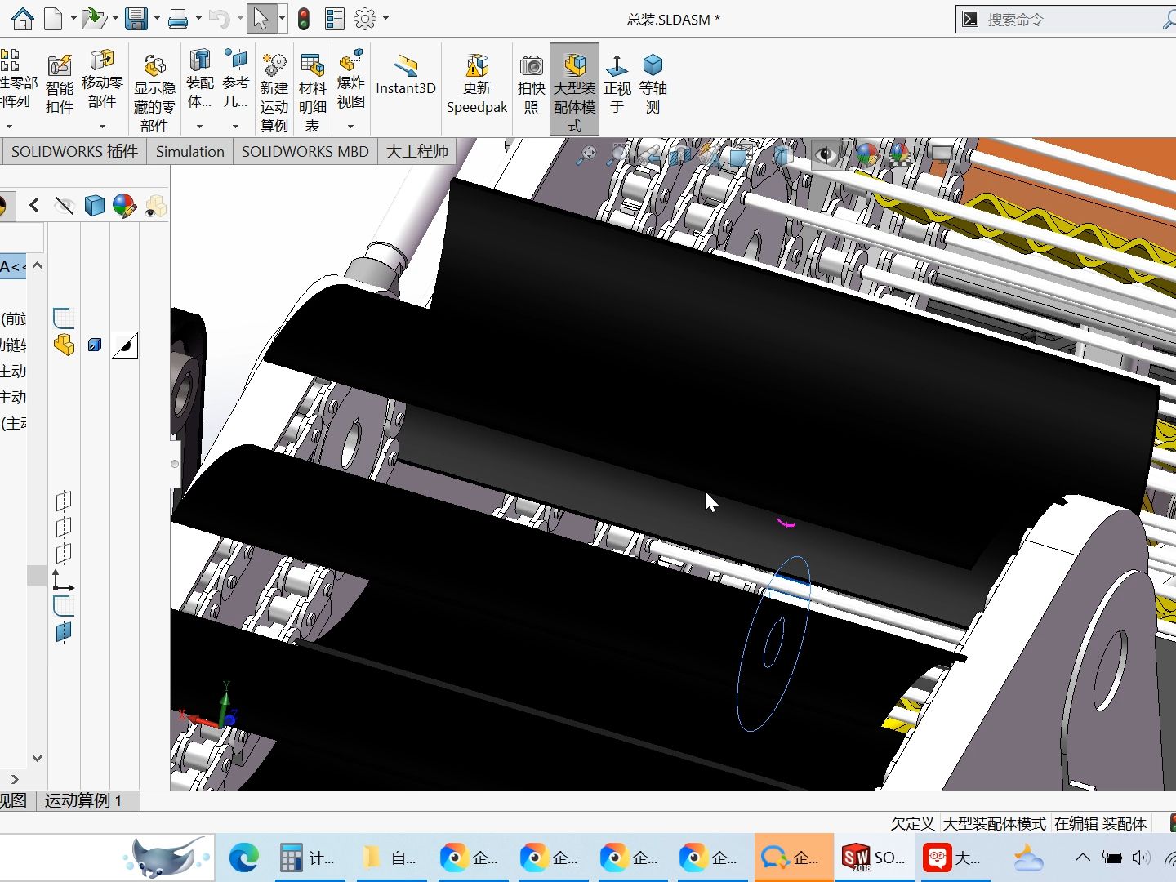This screenshot has width=1176, height=882.
Task: Click Edit Appearance color ball in view toolbar
Action: (x=866, y=154)
